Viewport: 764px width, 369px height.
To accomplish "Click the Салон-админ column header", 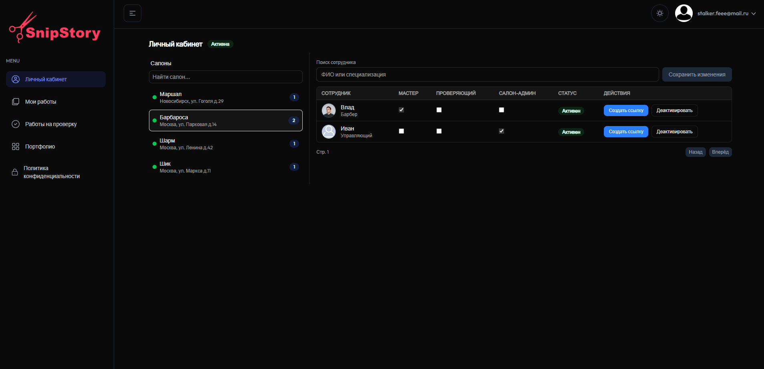I will point(517,93).
